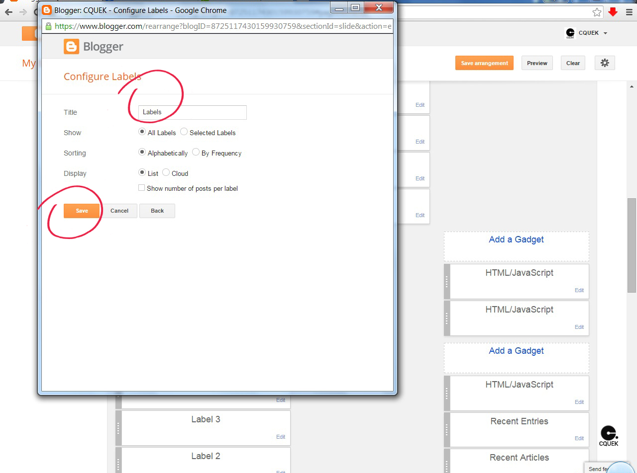Click the Cancel button

point(119,211)
